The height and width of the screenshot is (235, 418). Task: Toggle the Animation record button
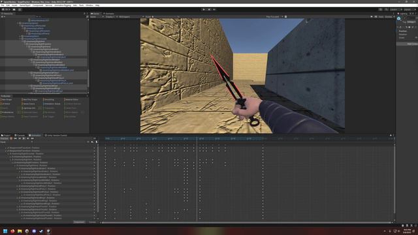click(11, 138)
